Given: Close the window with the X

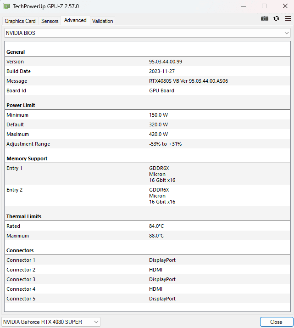Looking at the screenshot, I should click(284, 6).
